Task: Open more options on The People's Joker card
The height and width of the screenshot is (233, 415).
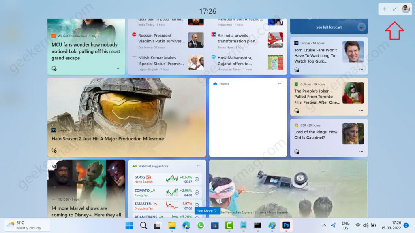Action: click(361, 111)
